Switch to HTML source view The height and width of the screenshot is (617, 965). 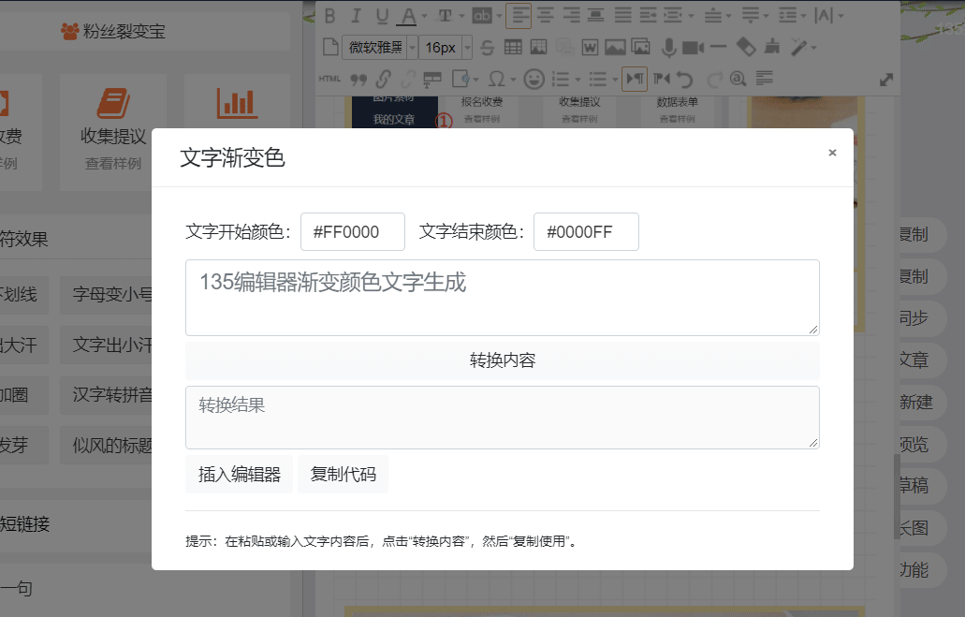coord(329,79)
